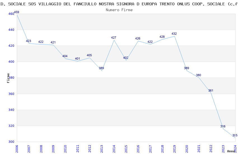Click the 2009 x-axis year label
The image size is (238, 154).
click(x=53, y=149)
